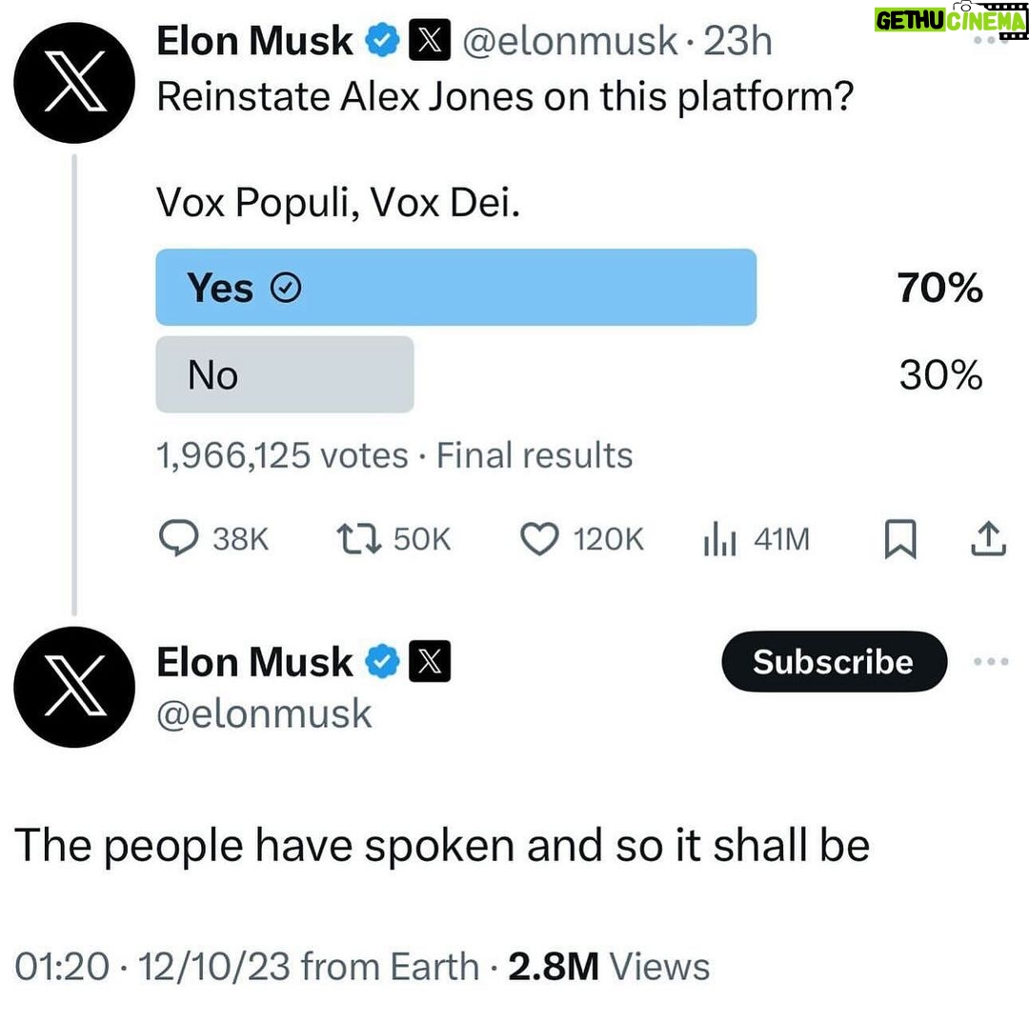The width and height of the screenshot is (1029, 1023).
Task: Like the poll tweet with heart icon
Action: click(x=539, y=539)
